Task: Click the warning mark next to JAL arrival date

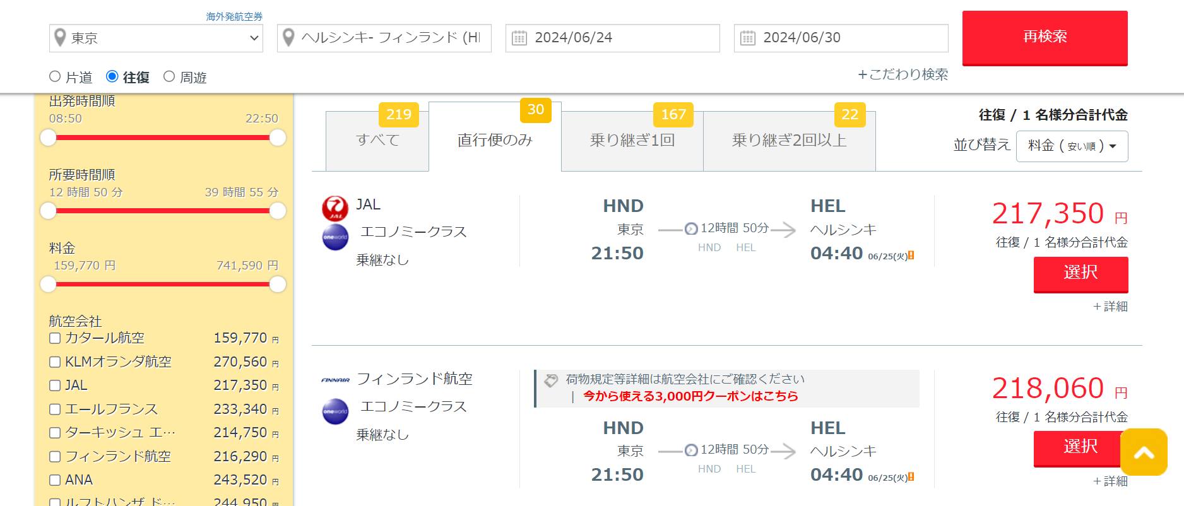Action: [911, 256]
